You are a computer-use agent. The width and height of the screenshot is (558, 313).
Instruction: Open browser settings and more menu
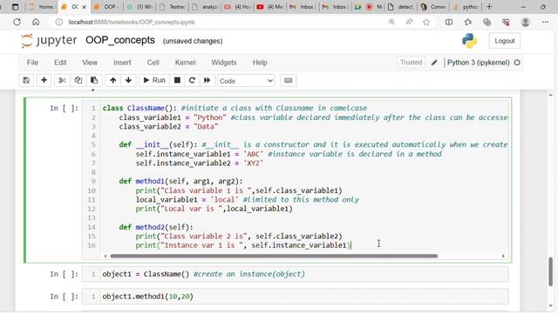545,22
